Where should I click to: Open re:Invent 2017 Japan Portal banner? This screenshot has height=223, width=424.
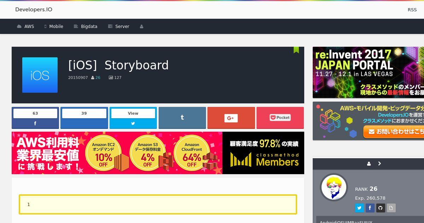[368, 73]
